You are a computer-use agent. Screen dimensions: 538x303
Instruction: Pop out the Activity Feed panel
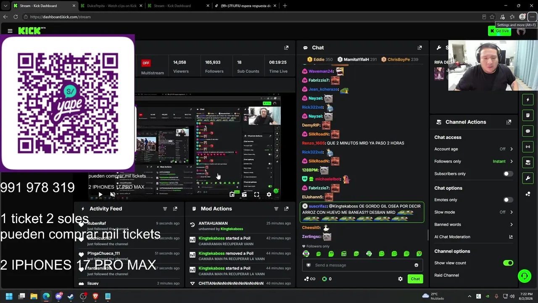pyautogui.click(x=175, y=209)
